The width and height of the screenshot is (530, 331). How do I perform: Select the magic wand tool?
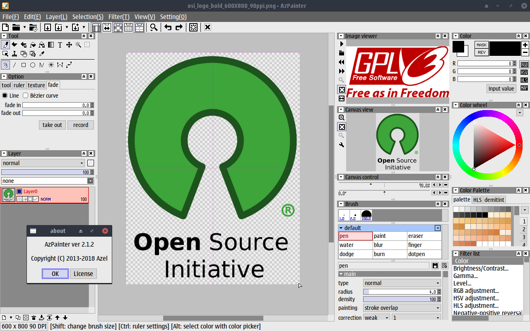(78, 45)
